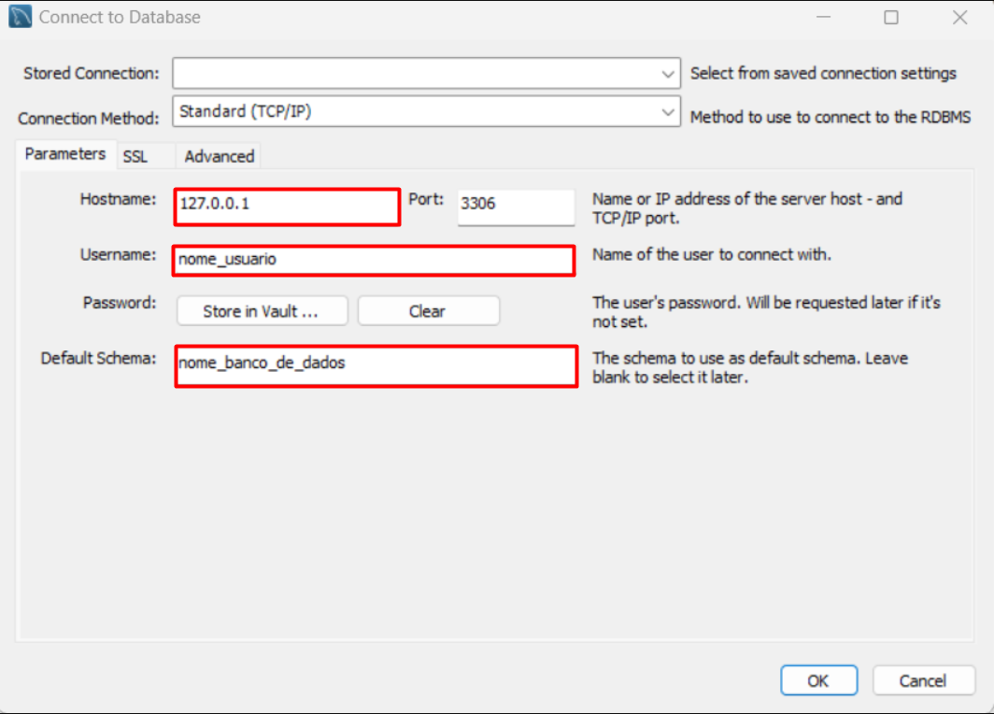The width and height of the screenshot is (994, 714).
Task: Select the Port field showing 3306
Action: pyautogui.click(x=516, y=207)
